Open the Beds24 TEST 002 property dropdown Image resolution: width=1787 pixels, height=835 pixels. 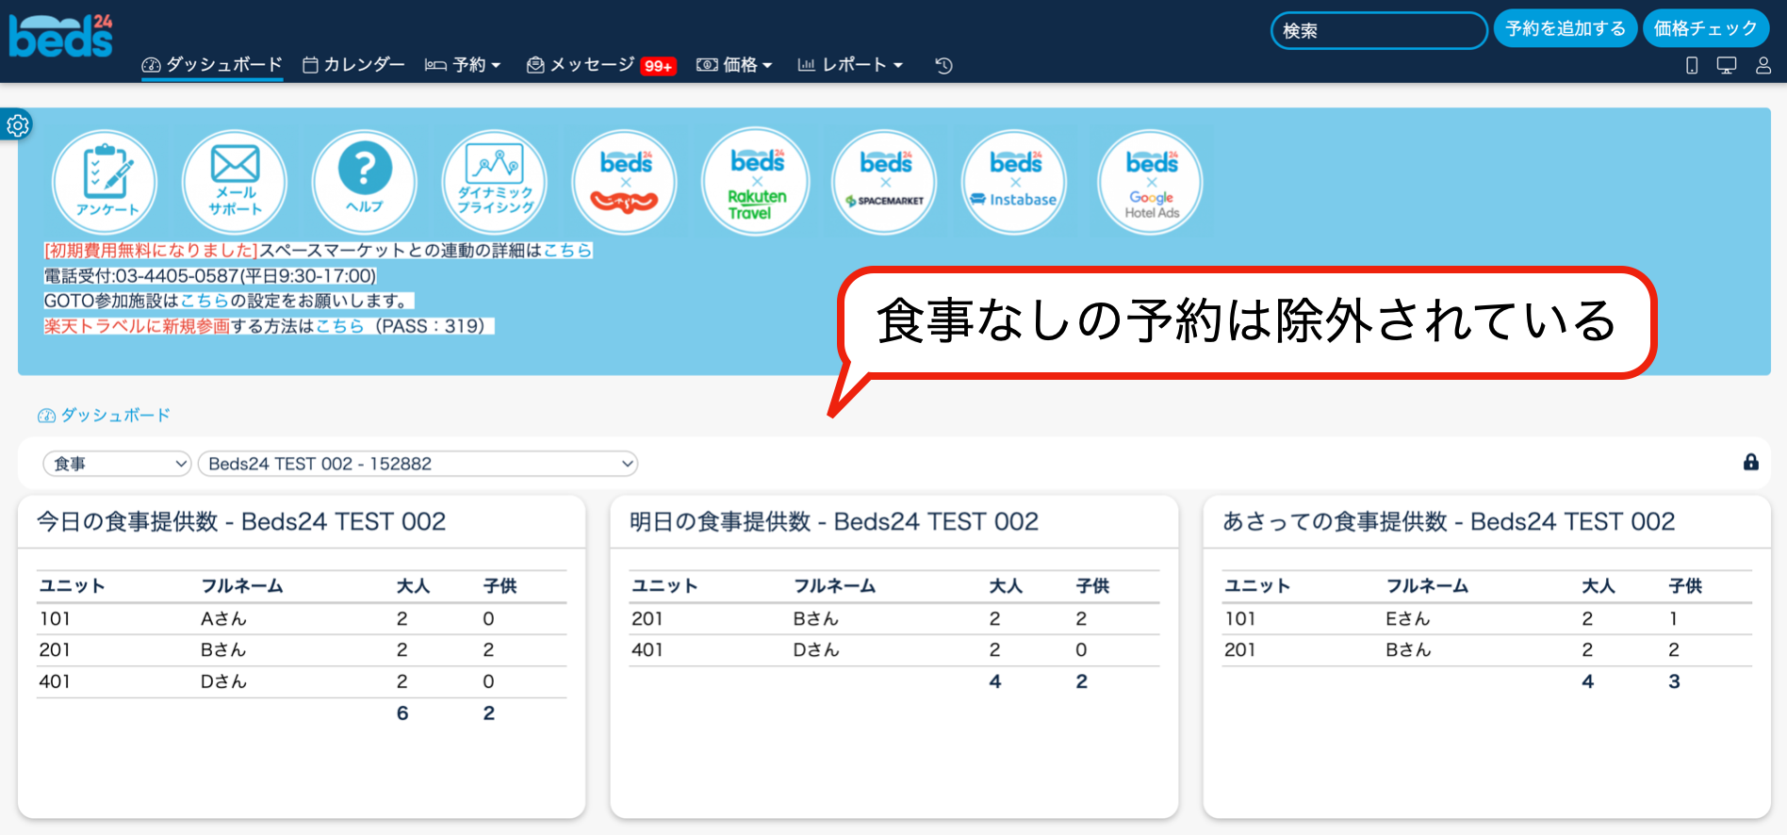(418, 464)
